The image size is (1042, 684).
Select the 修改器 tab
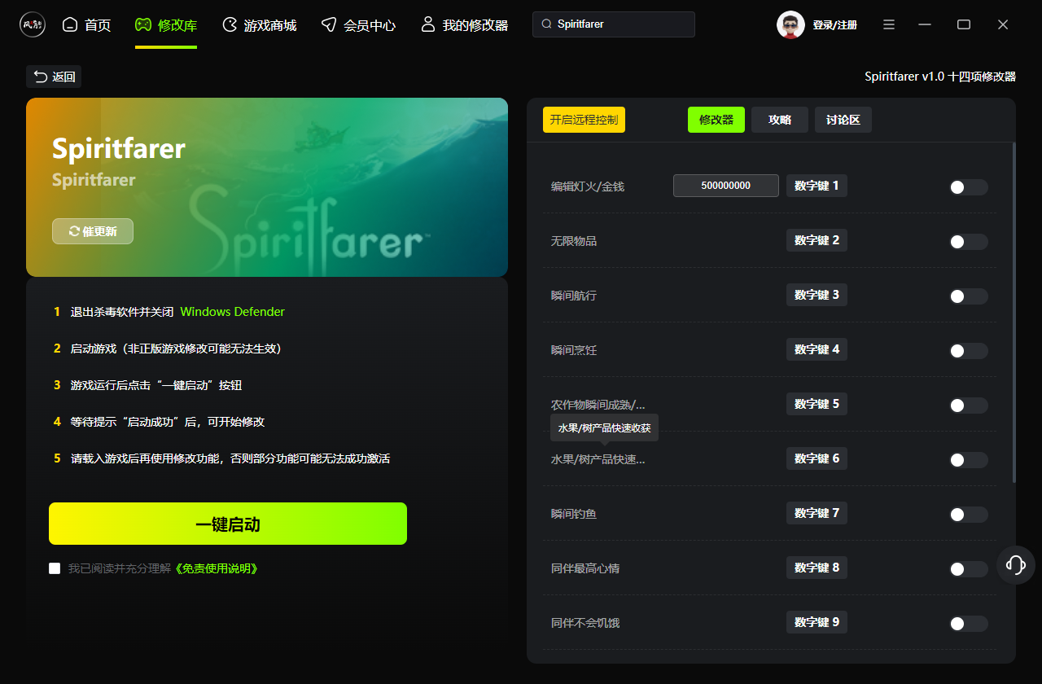coord(716,120)
